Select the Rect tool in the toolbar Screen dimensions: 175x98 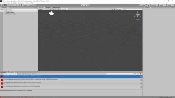[x=14, y=5]
